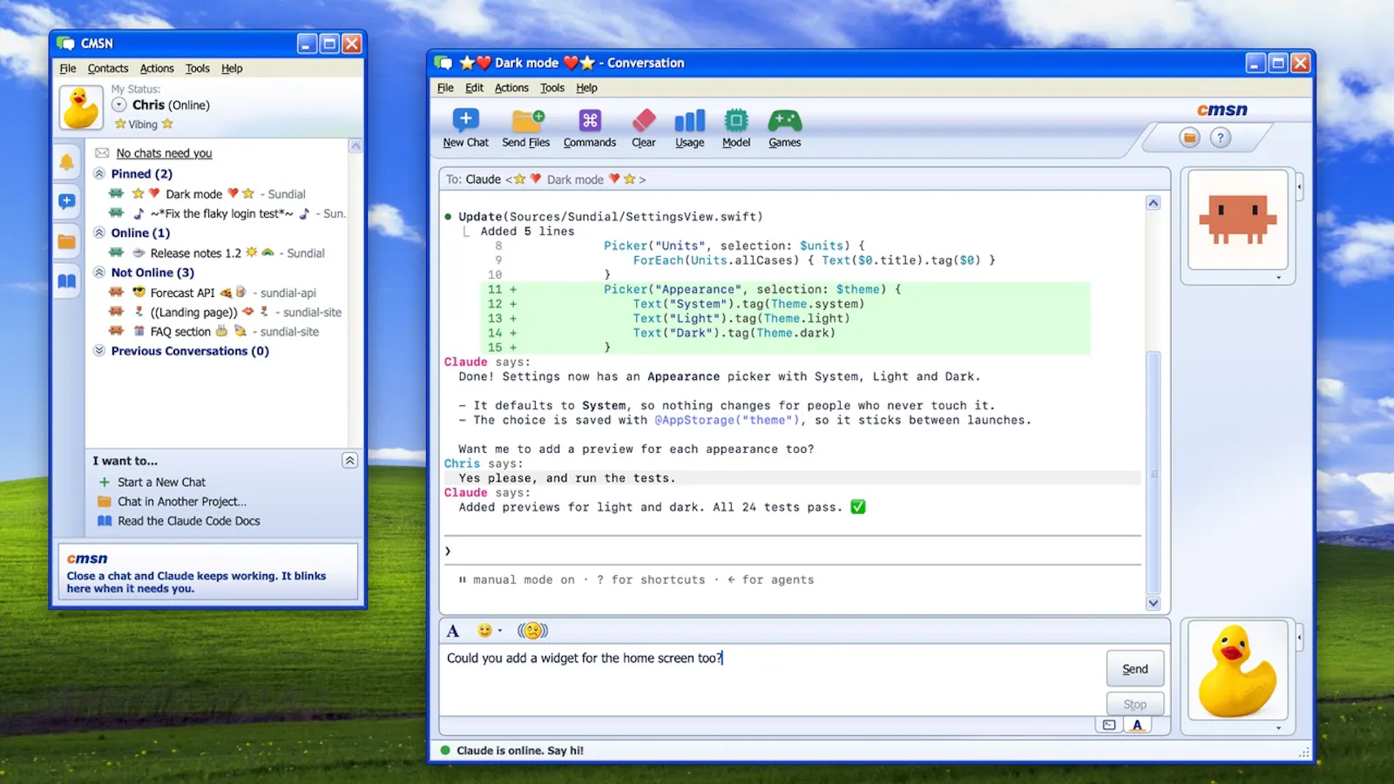1394x784 pixels.
Task: Click the orange folder sidebar icon in CMSN
Action: pyautogui.click(x=67, y=241)
